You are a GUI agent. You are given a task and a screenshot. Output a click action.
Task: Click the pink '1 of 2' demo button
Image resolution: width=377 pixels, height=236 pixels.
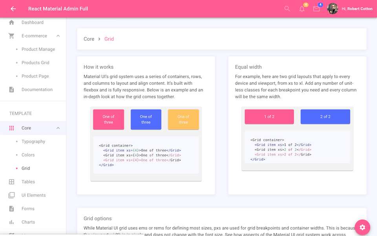click(x=269, y=117)
